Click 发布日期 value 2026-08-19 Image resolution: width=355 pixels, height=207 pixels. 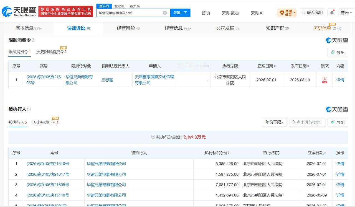(300, 80)
